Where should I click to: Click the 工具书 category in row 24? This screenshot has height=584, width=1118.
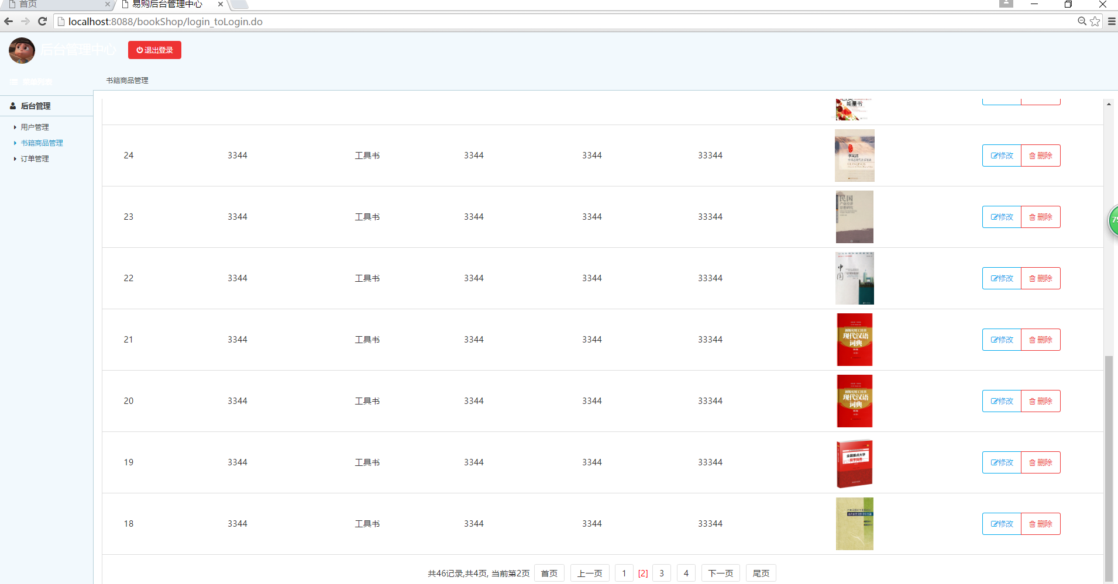click(367, 155)
